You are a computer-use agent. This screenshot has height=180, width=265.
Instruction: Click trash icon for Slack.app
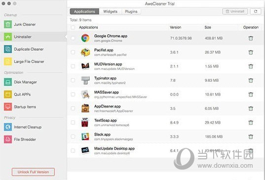pyautogui.click(x=251, y=137)
